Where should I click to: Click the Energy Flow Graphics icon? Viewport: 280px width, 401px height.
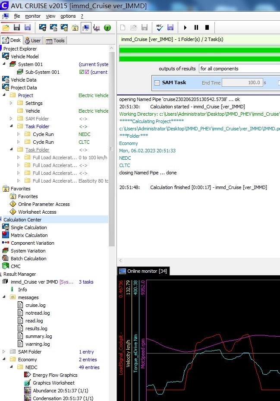[x=28, y=375]
